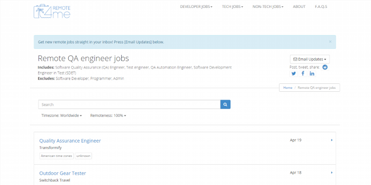Focus the Search input field
371x185 pixels.
coord(130,105)
